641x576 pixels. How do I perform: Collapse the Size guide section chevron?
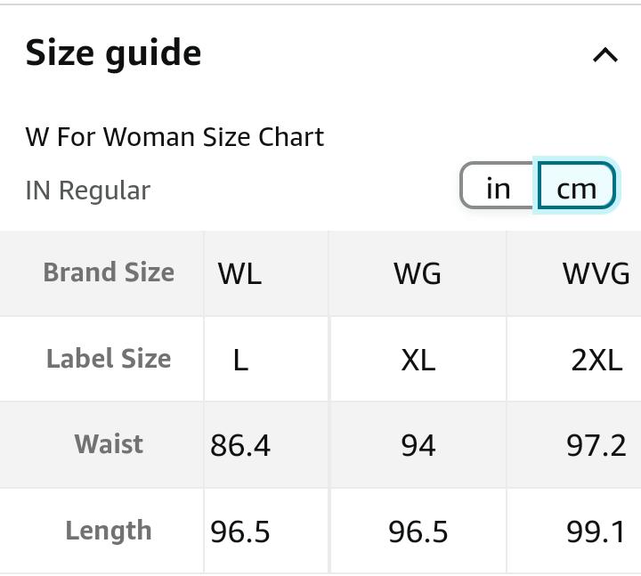pyautogui.click(x=605, y=55)
